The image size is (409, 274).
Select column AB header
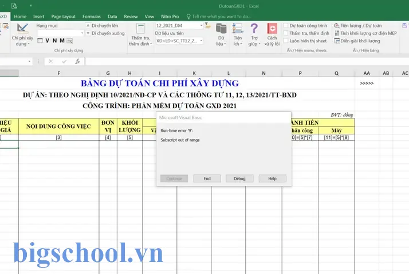click(386, 73)
